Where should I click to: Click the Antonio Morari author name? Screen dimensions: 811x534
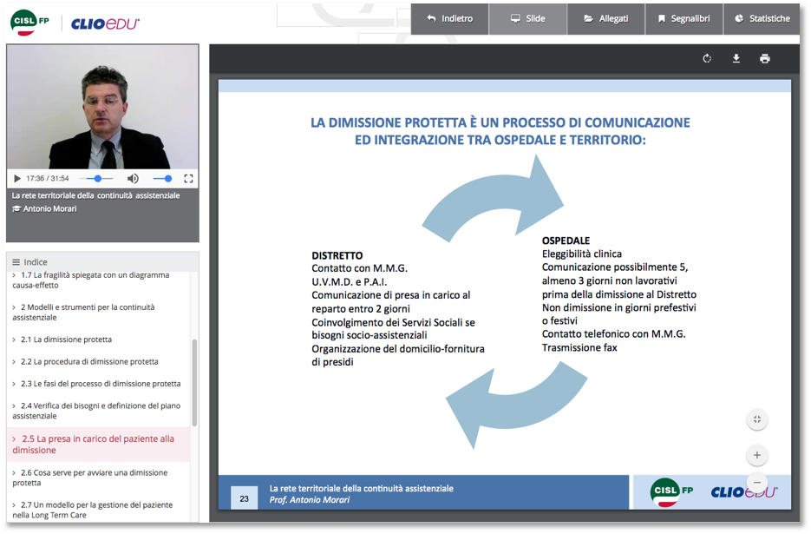click(49, 208)
